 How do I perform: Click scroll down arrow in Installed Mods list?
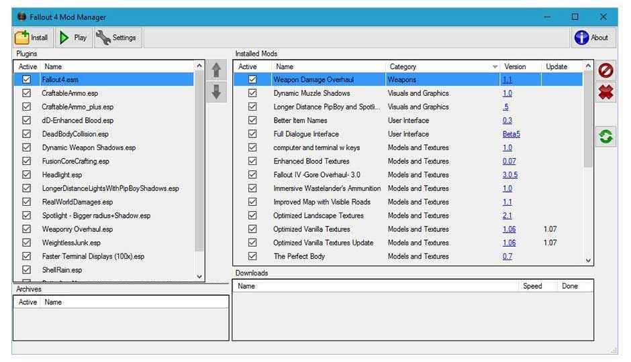[x=588, y=260]
